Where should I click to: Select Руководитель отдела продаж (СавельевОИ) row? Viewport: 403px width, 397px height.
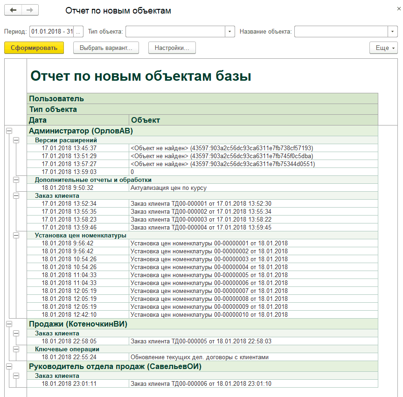coord(202,366)
